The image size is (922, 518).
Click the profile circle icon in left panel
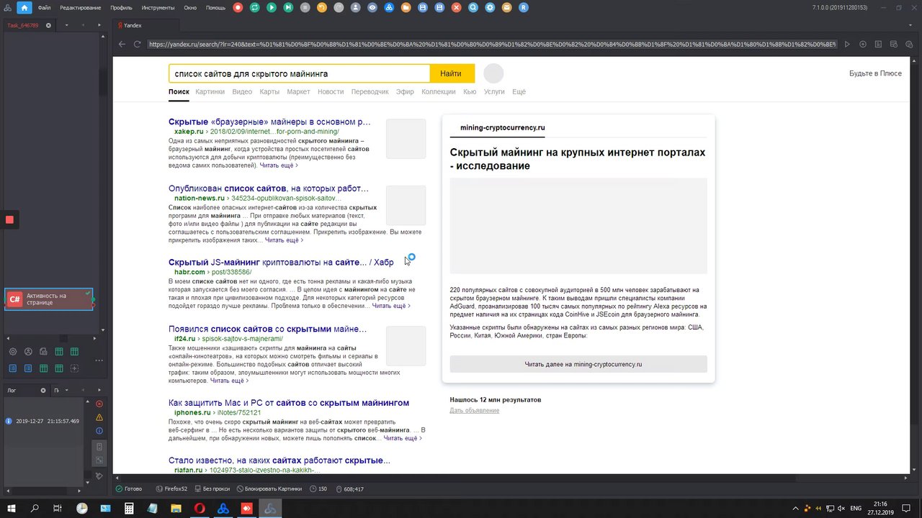28,352
